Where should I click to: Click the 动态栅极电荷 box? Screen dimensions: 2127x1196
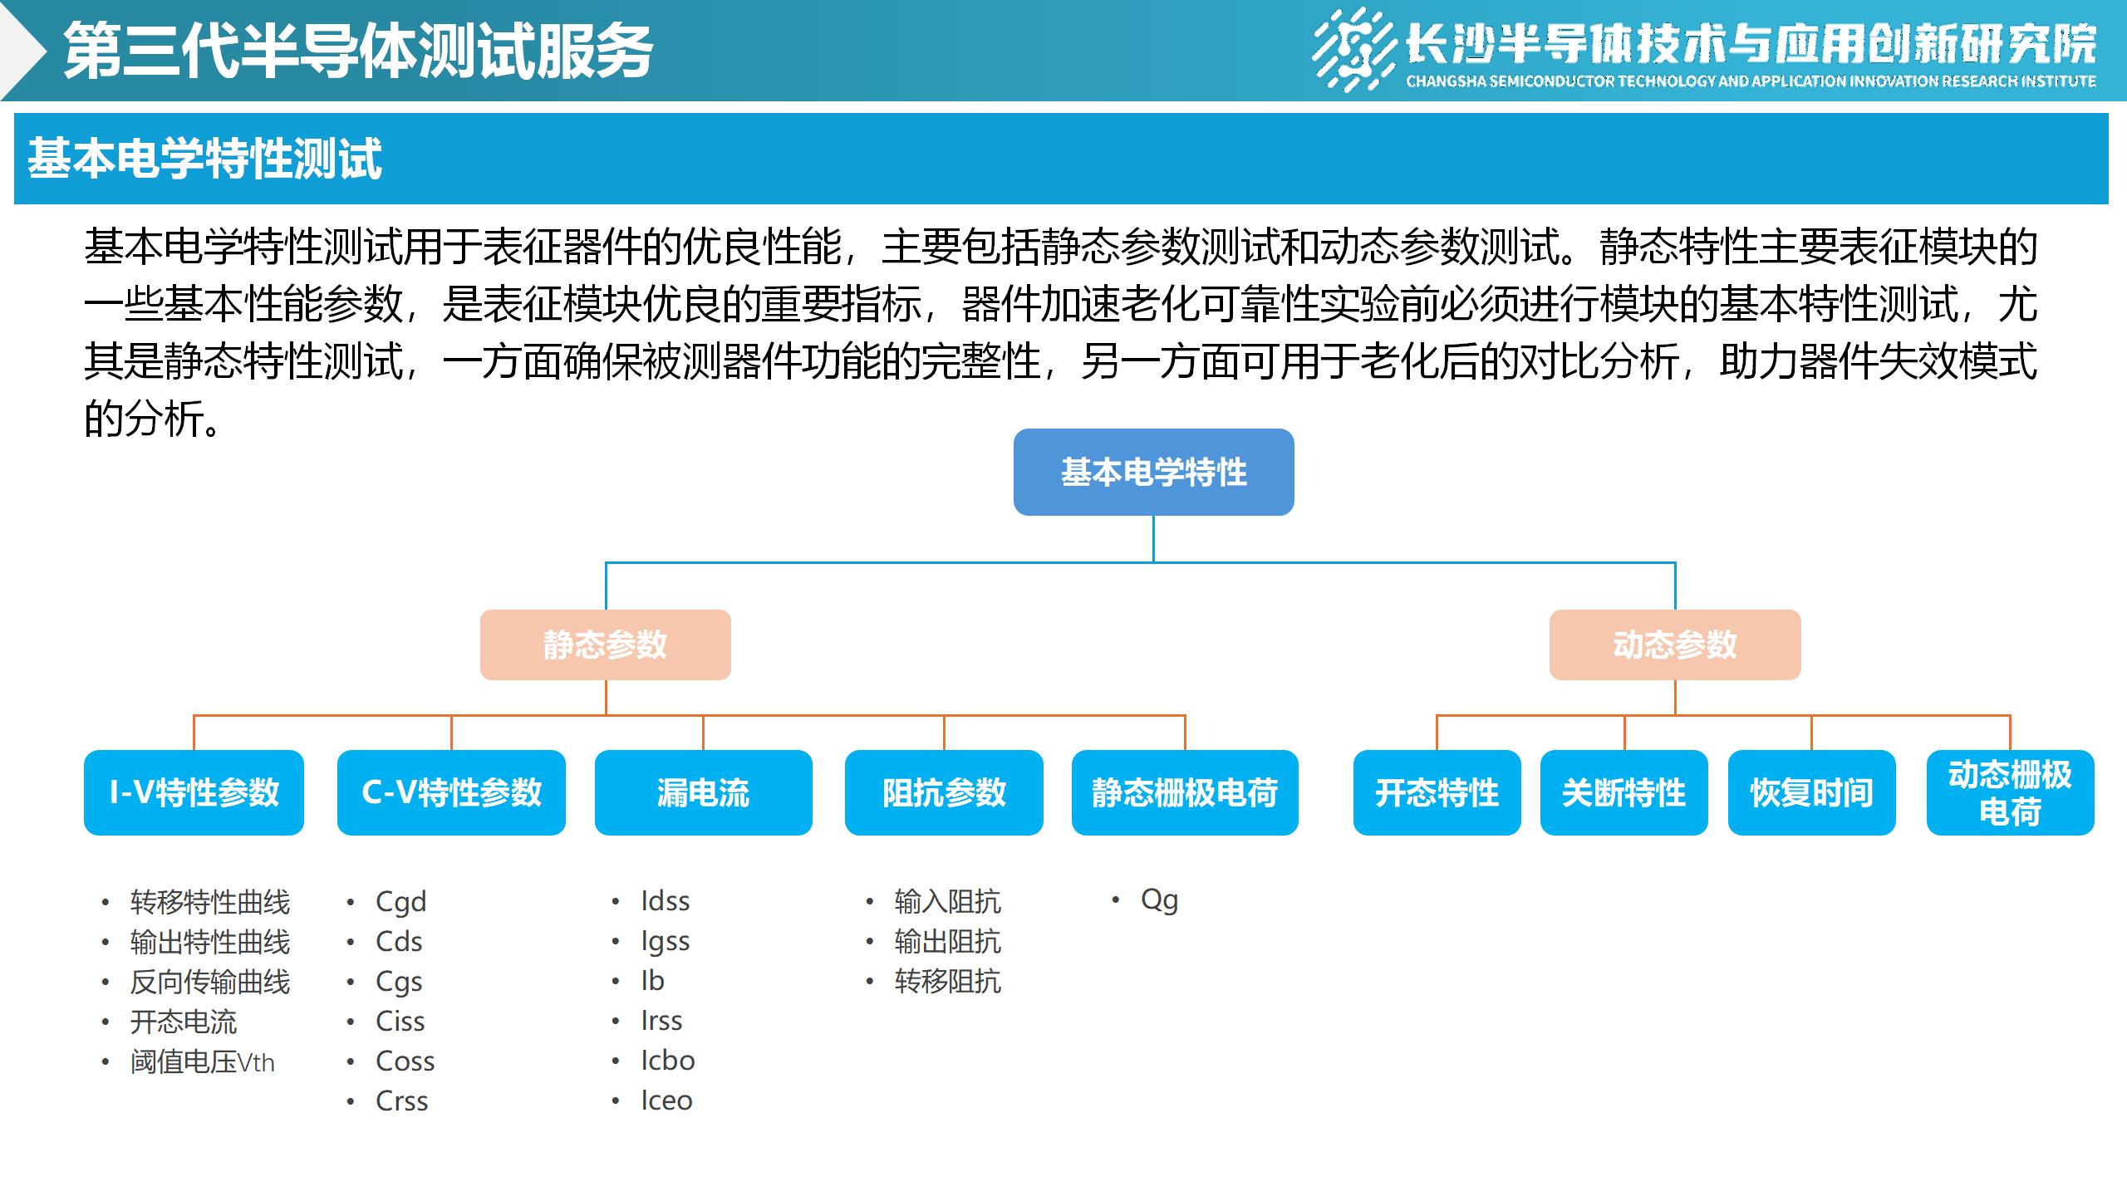tap(2010, 792)
